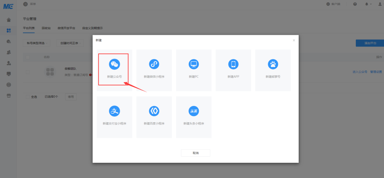Close the 新建 dialog with X
The image size is (384, 178).
click(x=294, y=40)
